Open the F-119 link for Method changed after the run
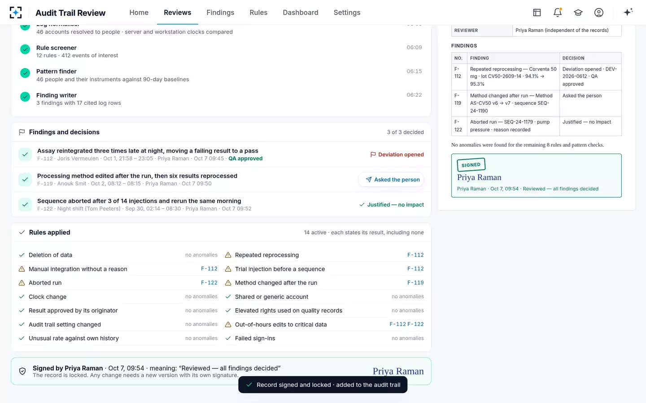Screen dimensions: 646x403 (x=415, y=283)
